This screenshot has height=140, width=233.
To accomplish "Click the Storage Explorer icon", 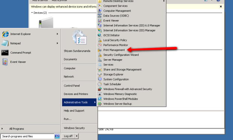I will pyautogui.click(x=100, y=74).
